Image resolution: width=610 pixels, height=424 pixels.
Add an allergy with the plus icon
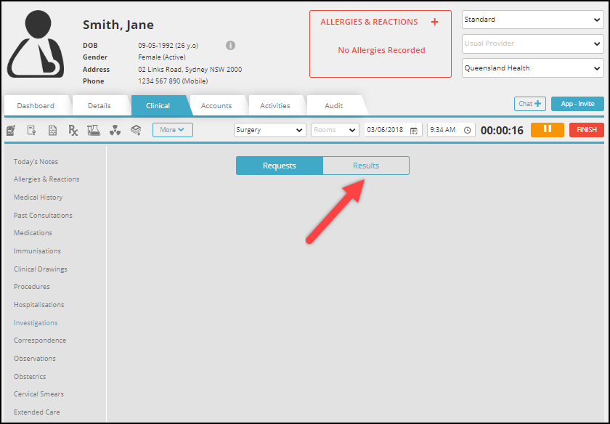coord(434,22)
